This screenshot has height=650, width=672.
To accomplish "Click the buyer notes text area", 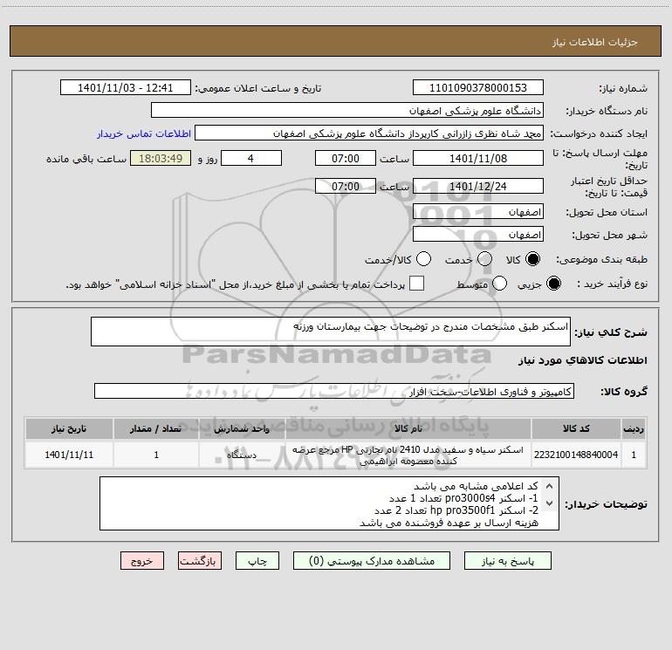I will 329,503.
